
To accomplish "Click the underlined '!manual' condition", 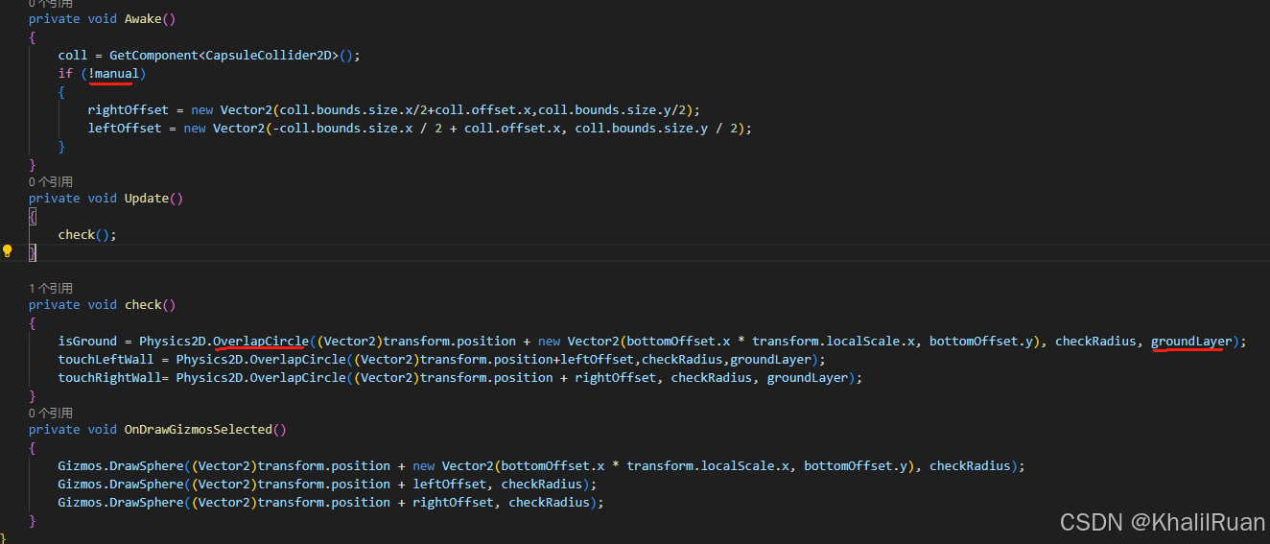I will pyautogui.click(x=113, y=73).
